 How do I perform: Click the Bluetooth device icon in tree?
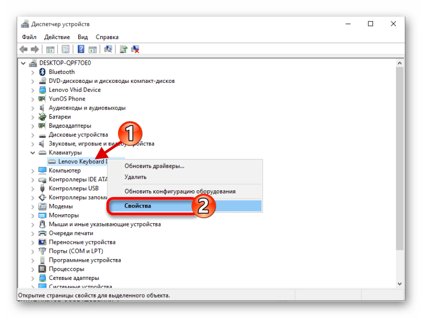[x=43, y=72]
